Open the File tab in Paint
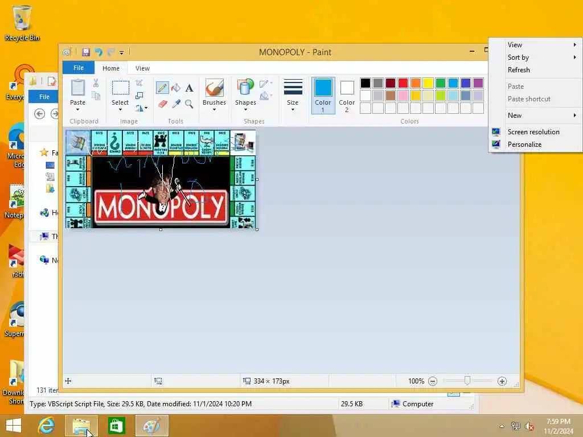583x437 pixels. [x=79, y=68]
